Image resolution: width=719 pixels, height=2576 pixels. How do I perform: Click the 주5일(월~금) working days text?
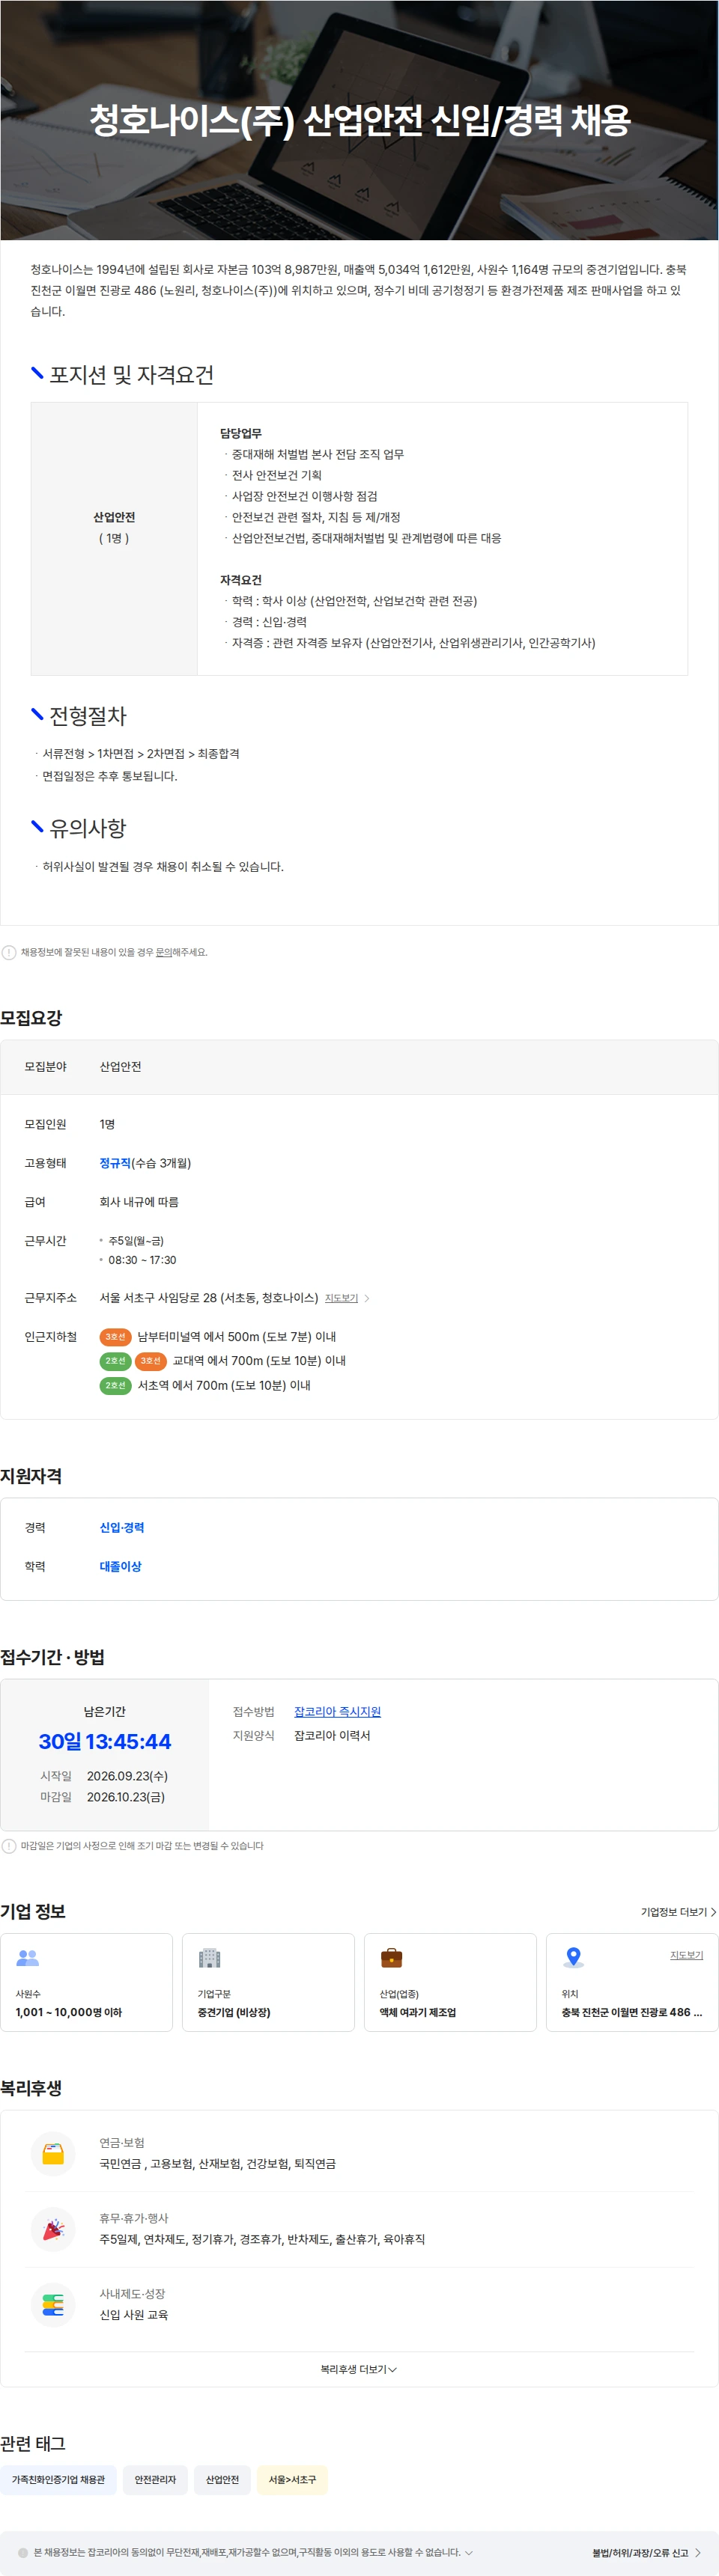point(136,1241)
